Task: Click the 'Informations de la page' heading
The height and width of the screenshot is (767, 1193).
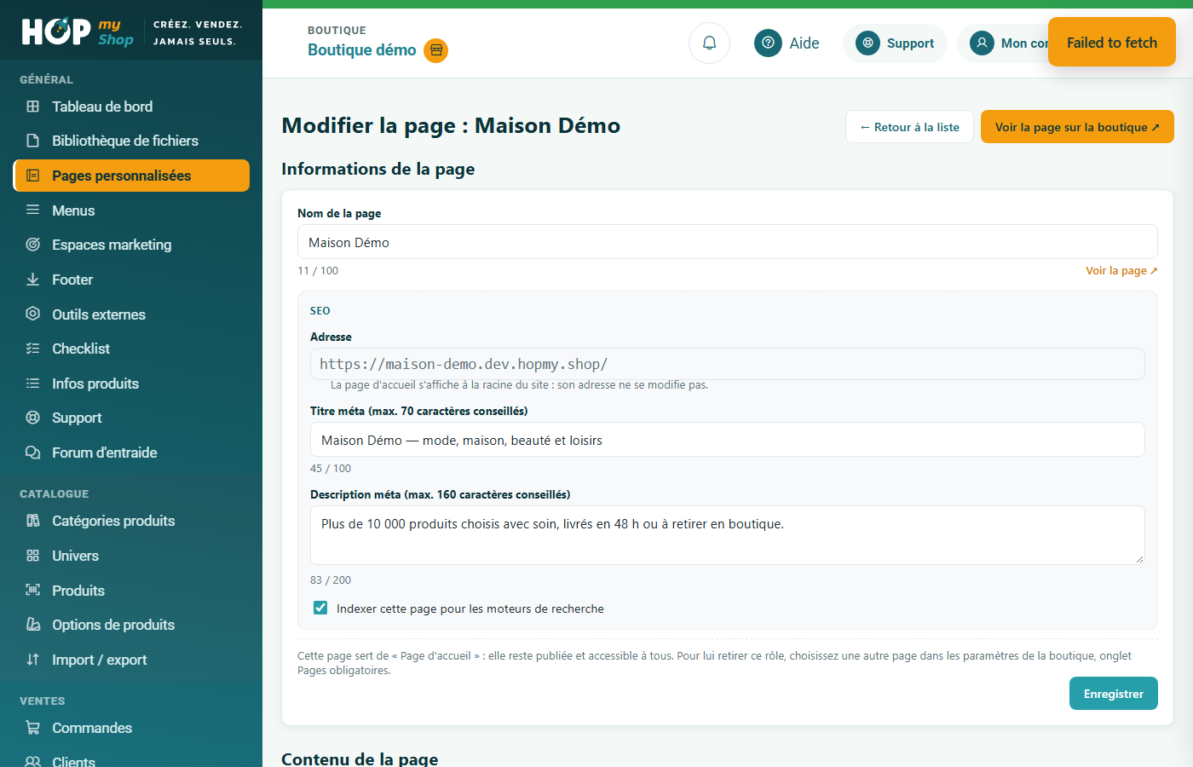Action: click(x=378, y=169)
